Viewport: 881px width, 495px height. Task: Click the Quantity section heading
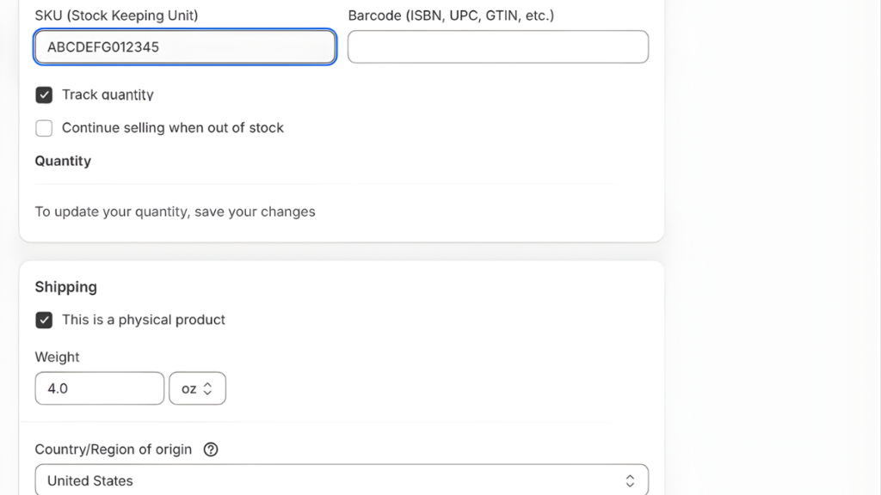63,161
